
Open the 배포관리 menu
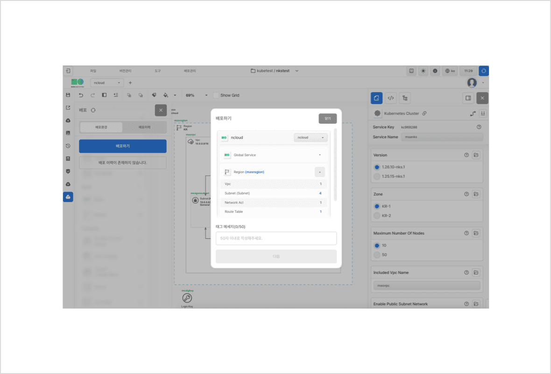(x=190, y=71)
